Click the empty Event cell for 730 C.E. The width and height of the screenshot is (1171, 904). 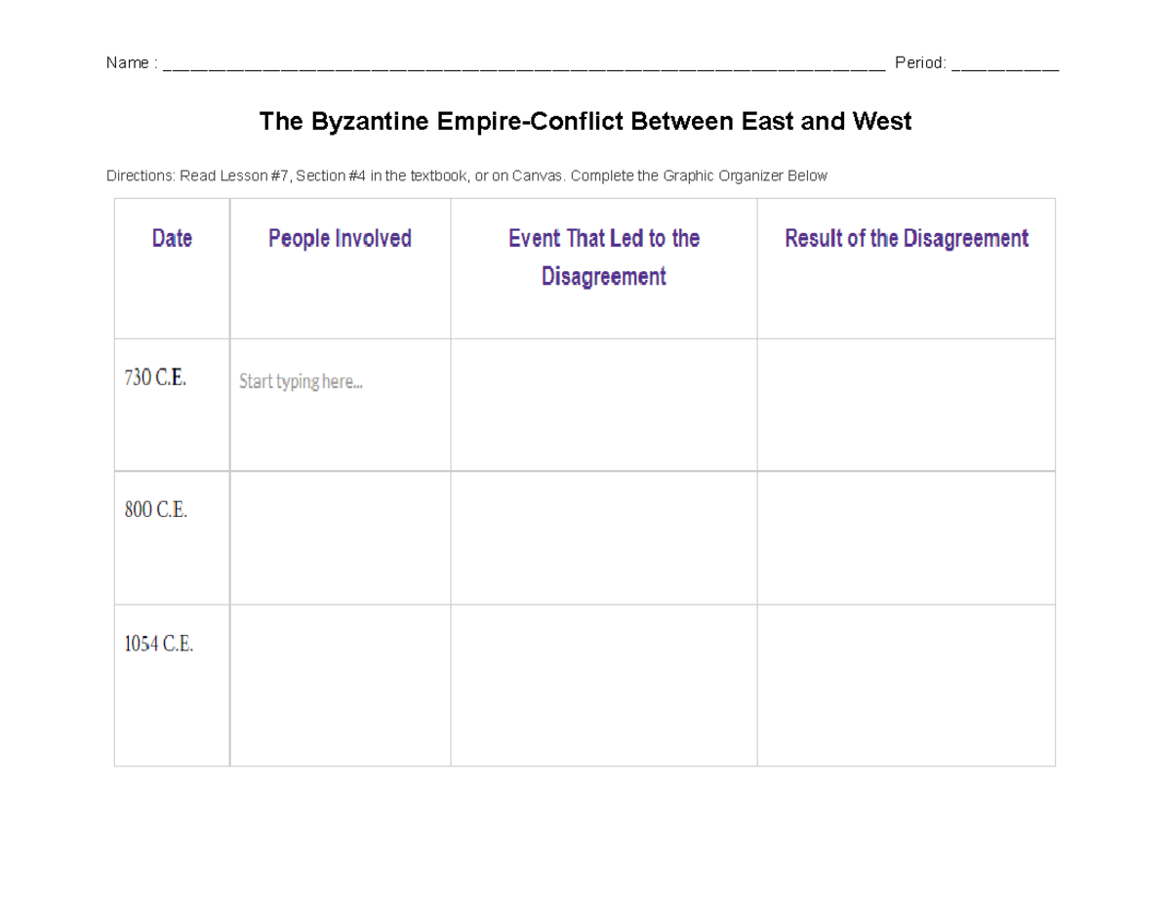(x=602, y=403)
